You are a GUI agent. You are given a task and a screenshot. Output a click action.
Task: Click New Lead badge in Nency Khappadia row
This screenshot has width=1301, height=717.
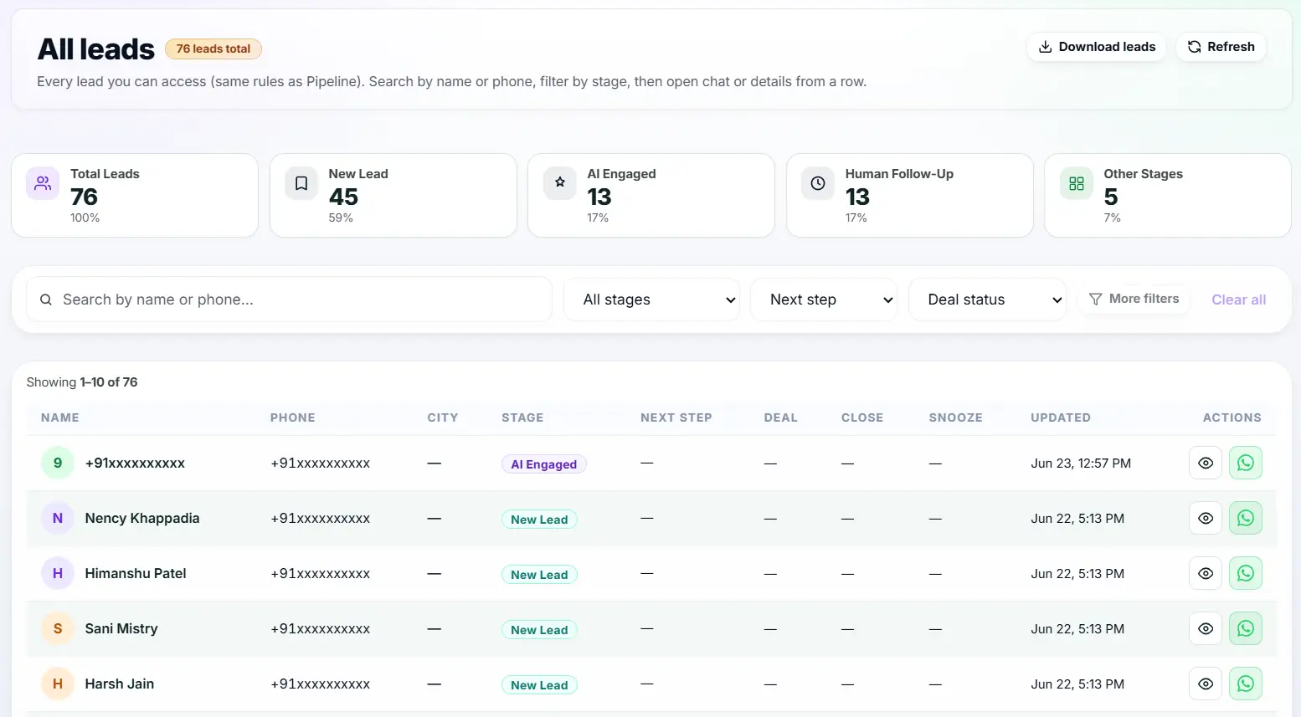[x=539, y=520]
